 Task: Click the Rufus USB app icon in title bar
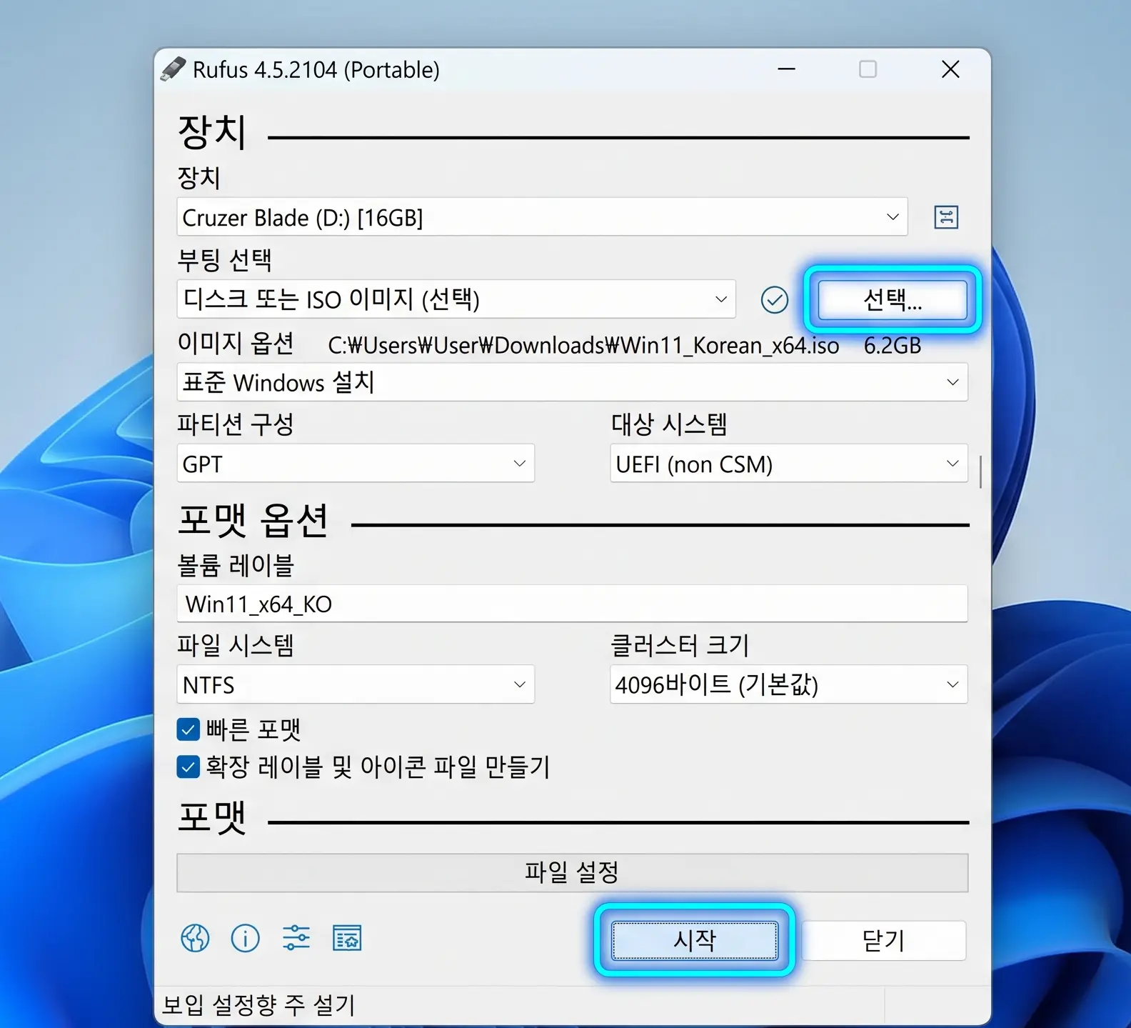tap(173, 69)
